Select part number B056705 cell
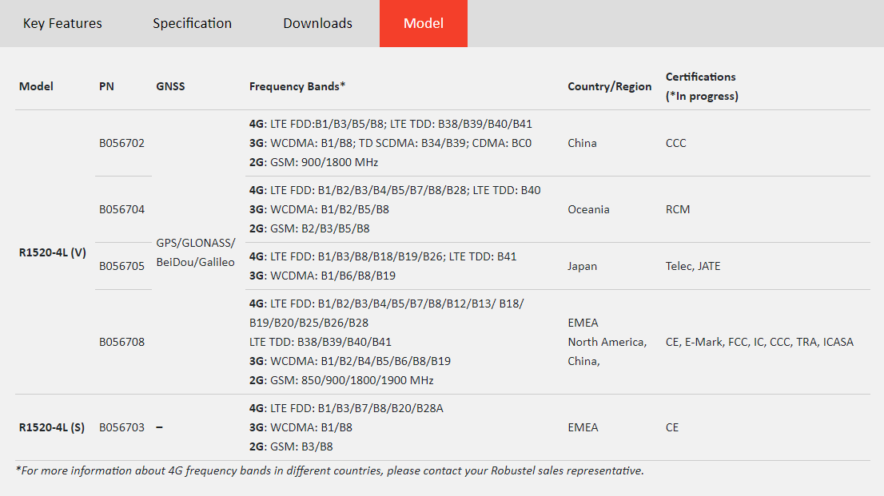The image size is (884, 496). pos(121,266)
